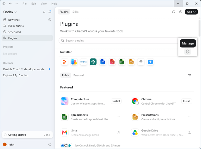Click the account icon beside Gmail
The width and height of the screenshot is (201, 149).
tap(119, 133)
